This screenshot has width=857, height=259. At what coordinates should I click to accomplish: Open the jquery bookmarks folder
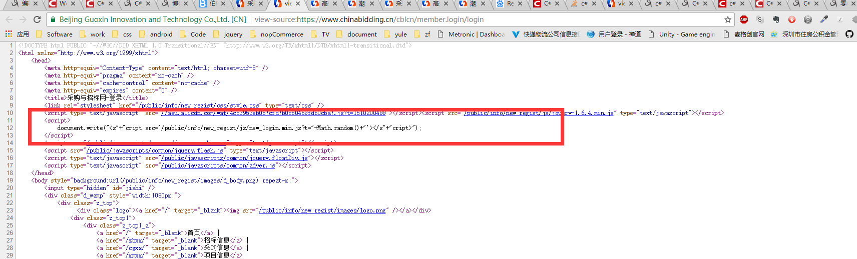coord(228,34)
